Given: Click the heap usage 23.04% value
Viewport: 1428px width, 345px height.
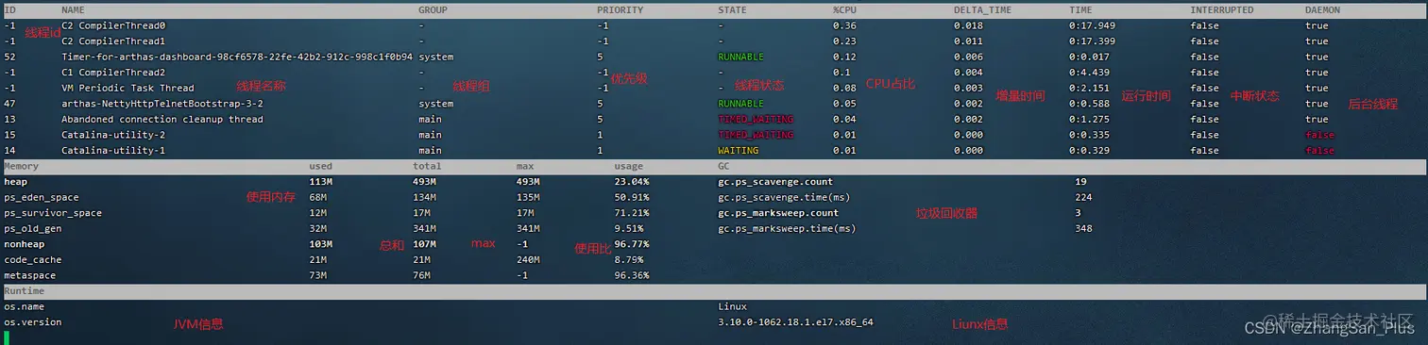Looking at the screenshot, I should tap(632, 181).
